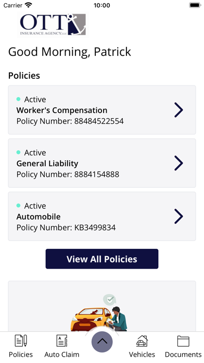The image size is (204, 363).
Task: Click View All Policies button
Action: click(102, 259)
